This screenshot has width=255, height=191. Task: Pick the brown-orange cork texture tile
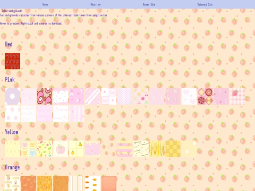[x=60, y=183]
